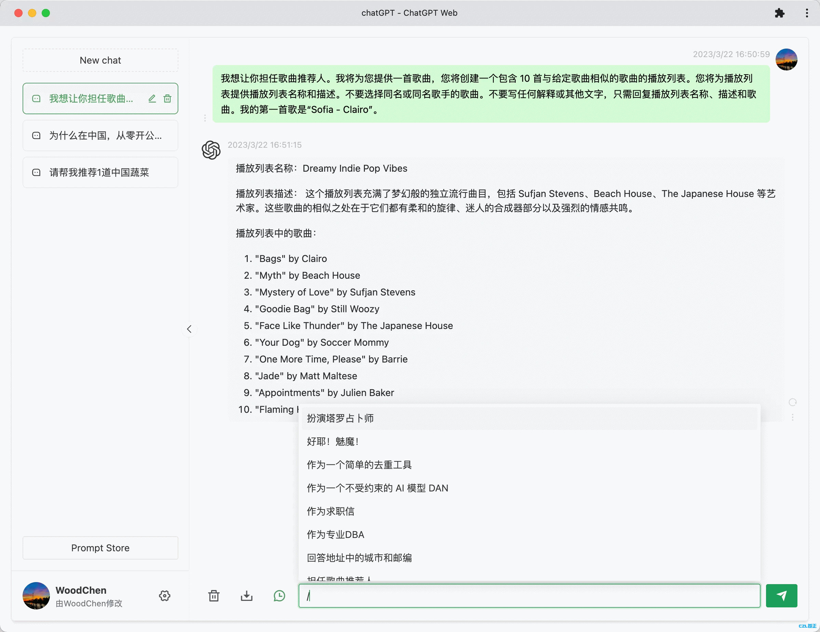Click the New chat button
The image size is (820, 632).
point(100,60)
